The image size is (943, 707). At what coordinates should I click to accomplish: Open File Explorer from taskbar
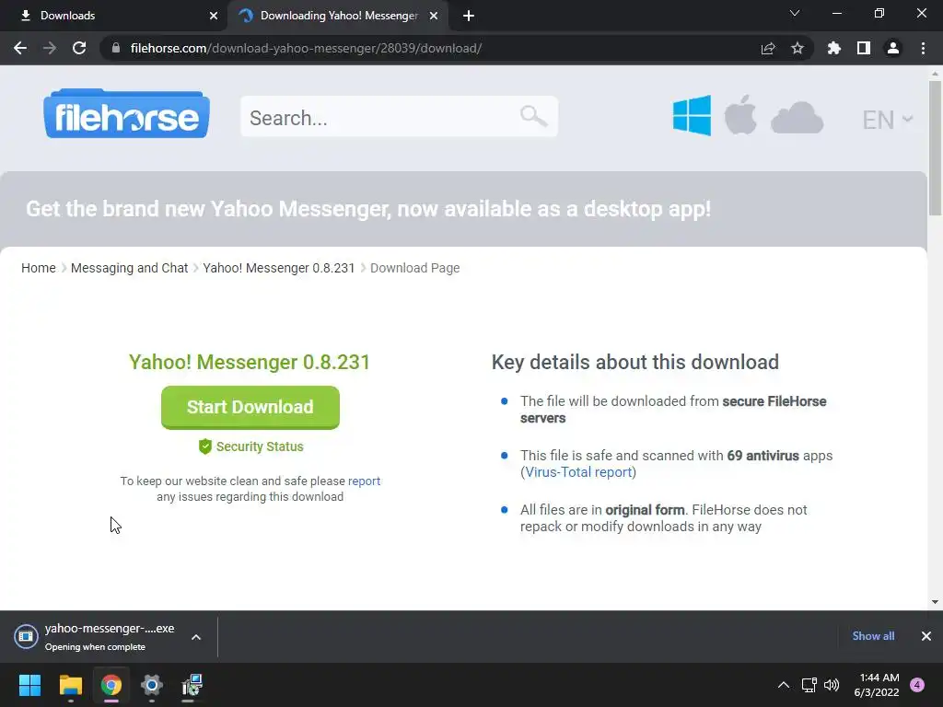pyautogui.click(x=70, y=685)
